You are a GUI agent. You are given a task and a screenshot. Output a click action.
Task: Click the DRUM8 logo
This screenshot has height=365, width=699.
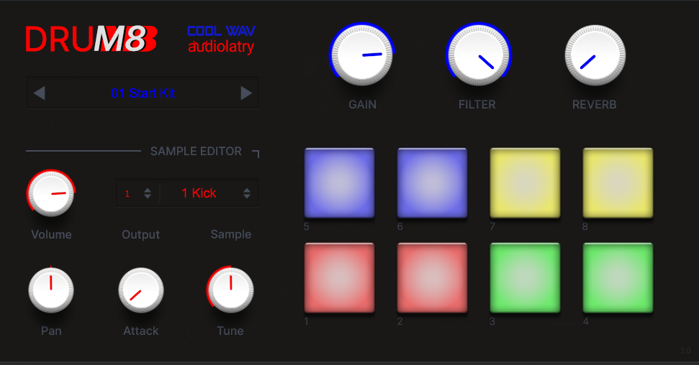[x=91, y=40]
